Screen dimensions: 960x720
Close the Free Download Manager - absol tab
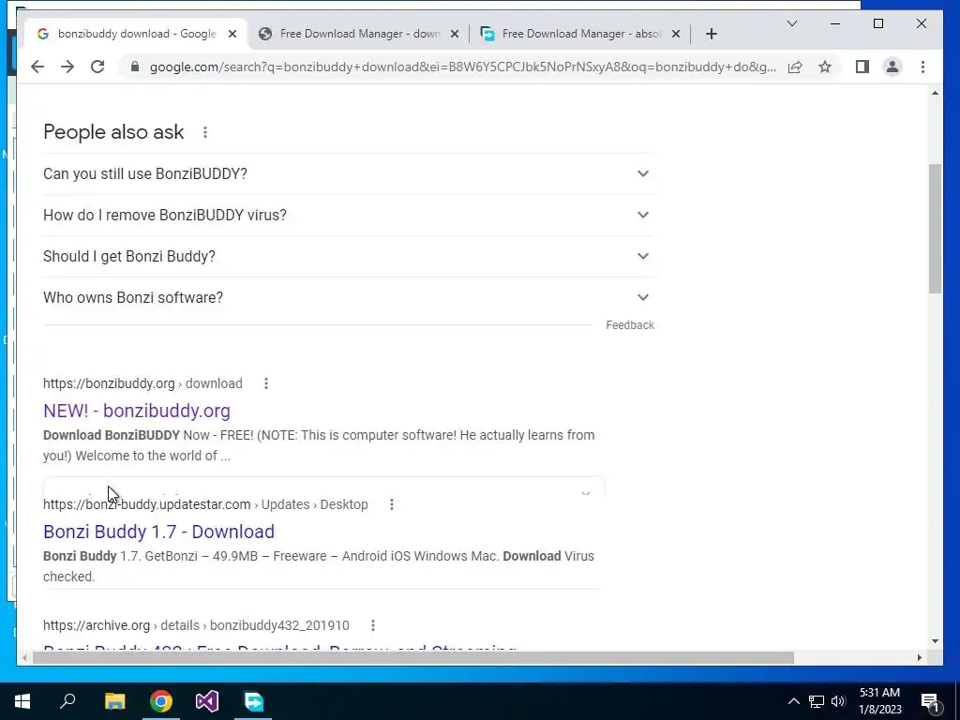click(676, 34)
